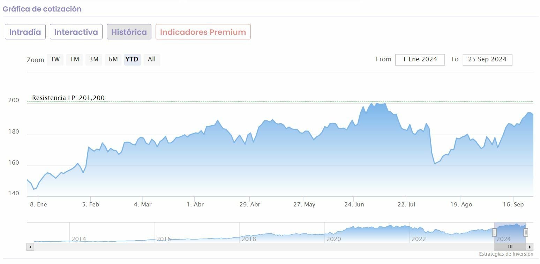The width and height of the screenshot is (540, 264).
Task: Select the 6M zoom range
Action: [x=113, y=59]
